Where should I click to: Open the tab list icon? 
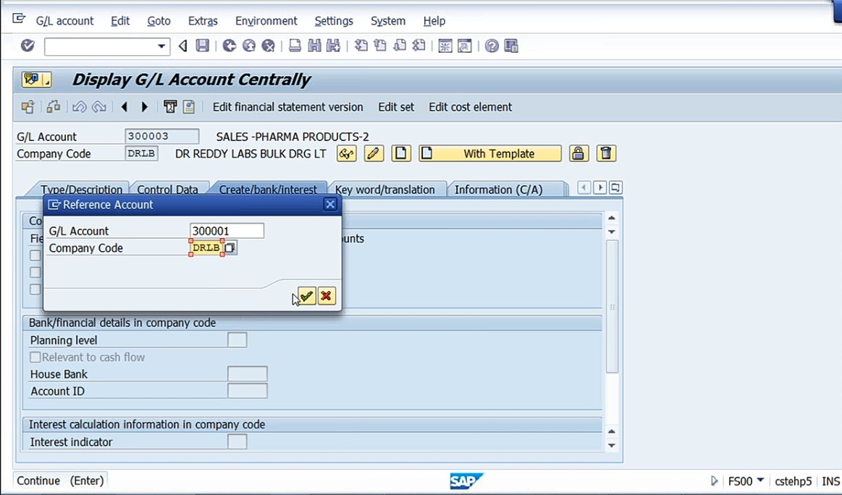615,187
